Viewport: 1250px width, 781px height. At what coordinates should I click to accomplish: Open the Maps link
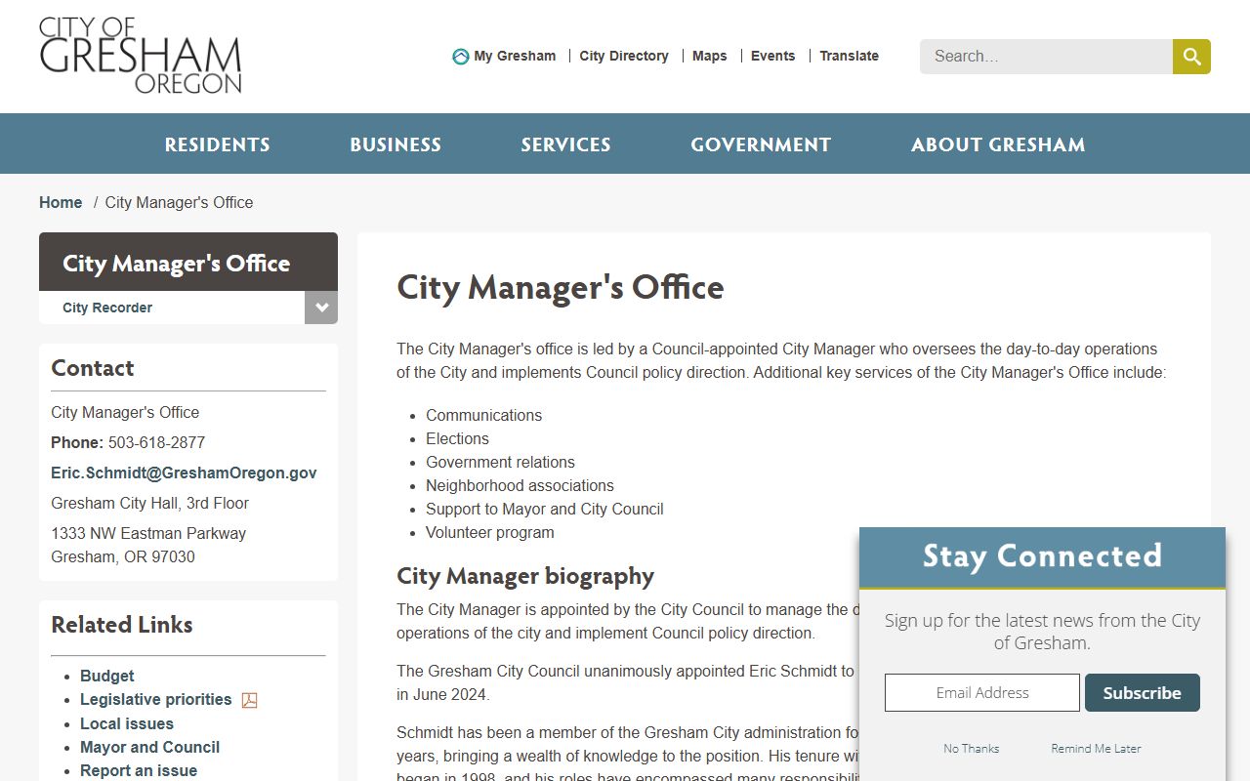click(x=710, y=56)
